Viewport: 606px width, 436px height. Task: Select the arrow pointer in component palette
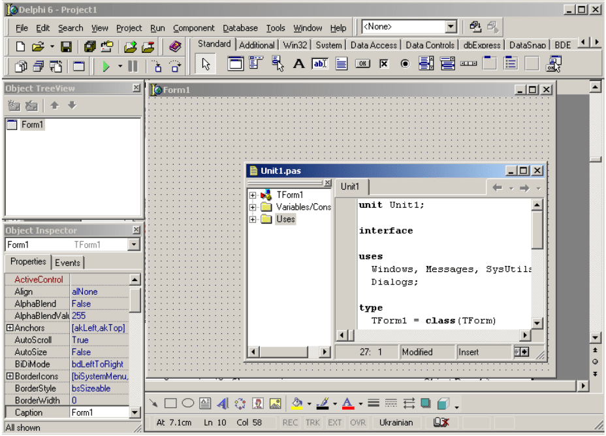click(x=206, y=64)
